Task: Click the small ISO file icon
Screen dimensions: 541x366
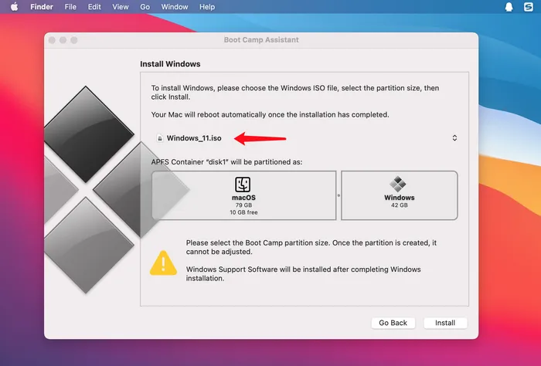Action: [x=160, y=138]
